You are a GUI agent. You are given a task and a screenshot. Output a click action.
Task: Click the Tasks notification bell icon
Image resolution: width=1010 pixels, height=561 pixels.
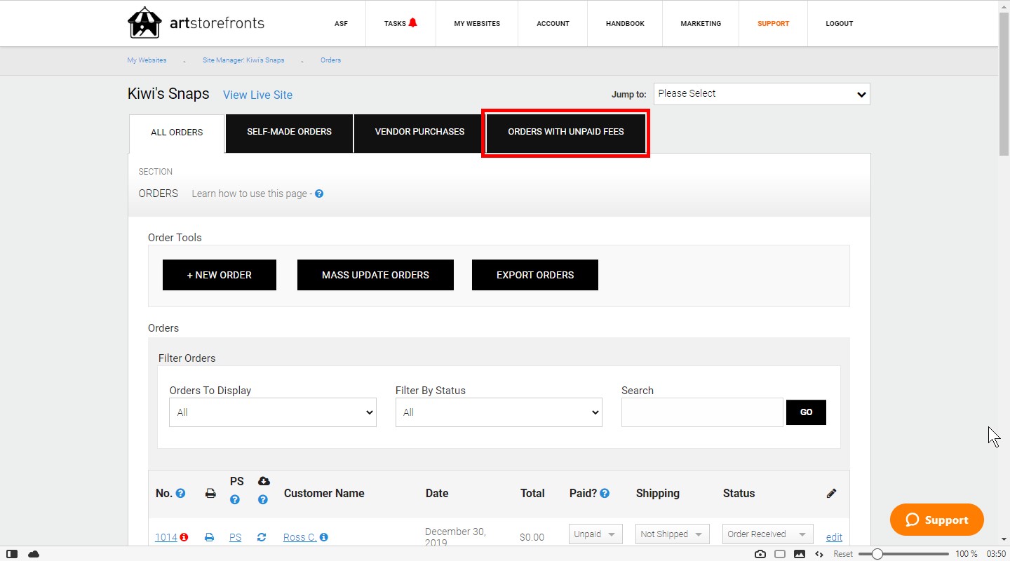click(x=412, y=22)
